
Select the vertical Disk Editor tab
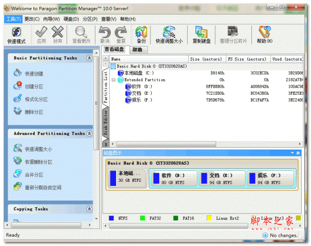coord(106,123)
